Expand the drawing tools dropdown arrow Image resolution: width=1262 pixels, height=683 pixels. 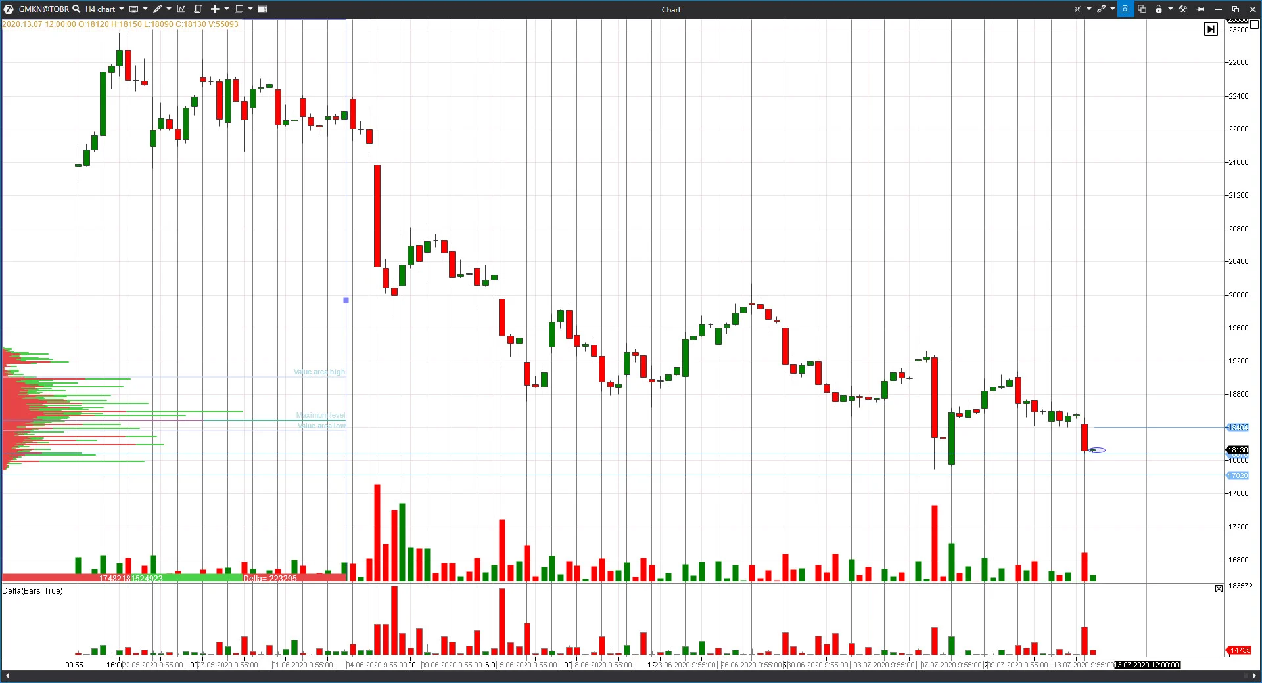[x=169, y=9]
